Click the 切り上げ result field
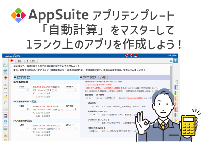Image resolution: width=204 pixels, height=145 pixels. point(71,128)
